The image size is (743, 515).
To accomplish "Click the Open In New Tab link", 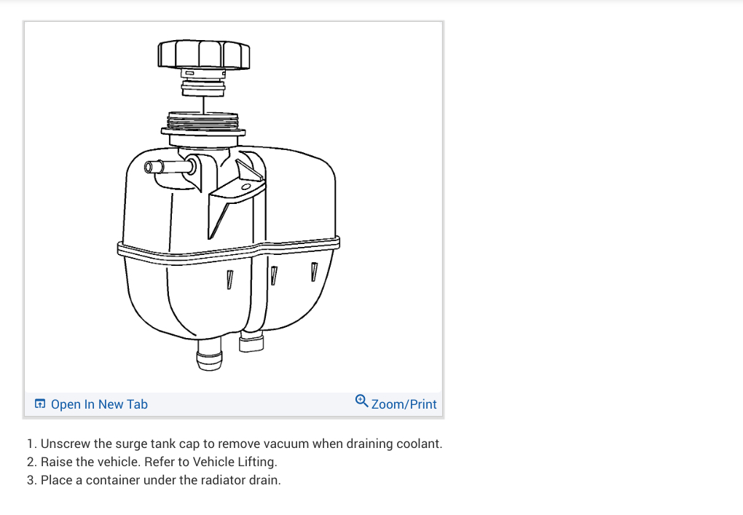I will [91, 404].
